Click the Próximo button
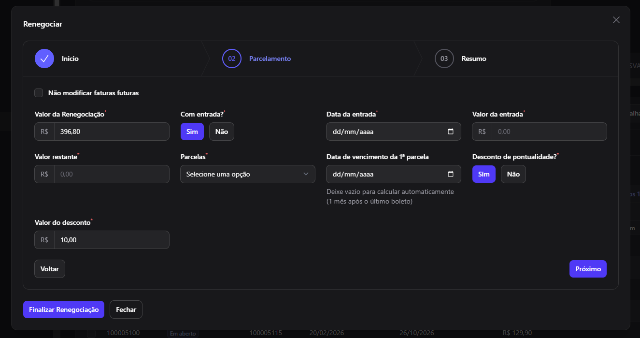 pyautogui.click(x=588, y=269)
